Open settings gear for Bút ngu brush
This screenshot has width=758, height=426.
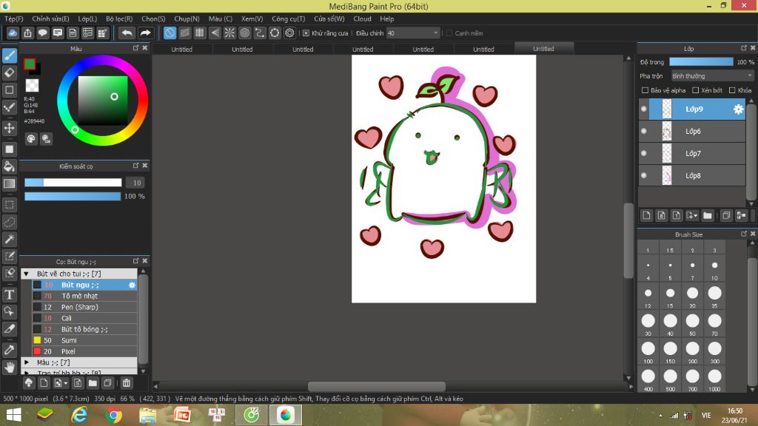click(x=132, y=285)
